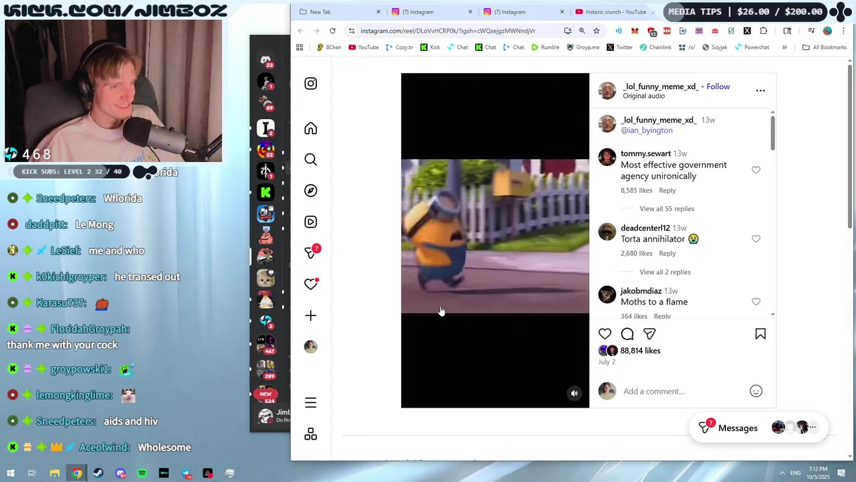Open Chrome three-dot menu
Screen dimensions: 856x482
pos(843,31)
